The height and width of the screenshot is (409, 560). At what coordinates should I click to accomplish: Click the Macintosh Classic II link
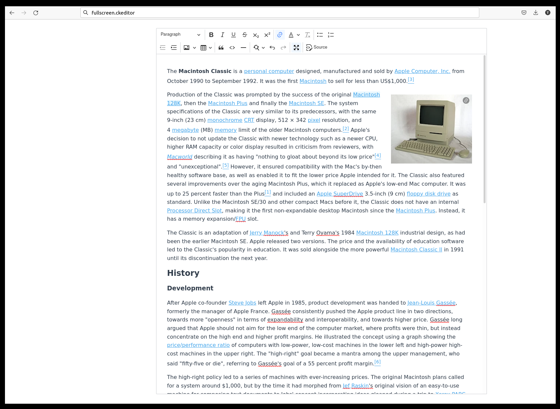pos(416,250)
